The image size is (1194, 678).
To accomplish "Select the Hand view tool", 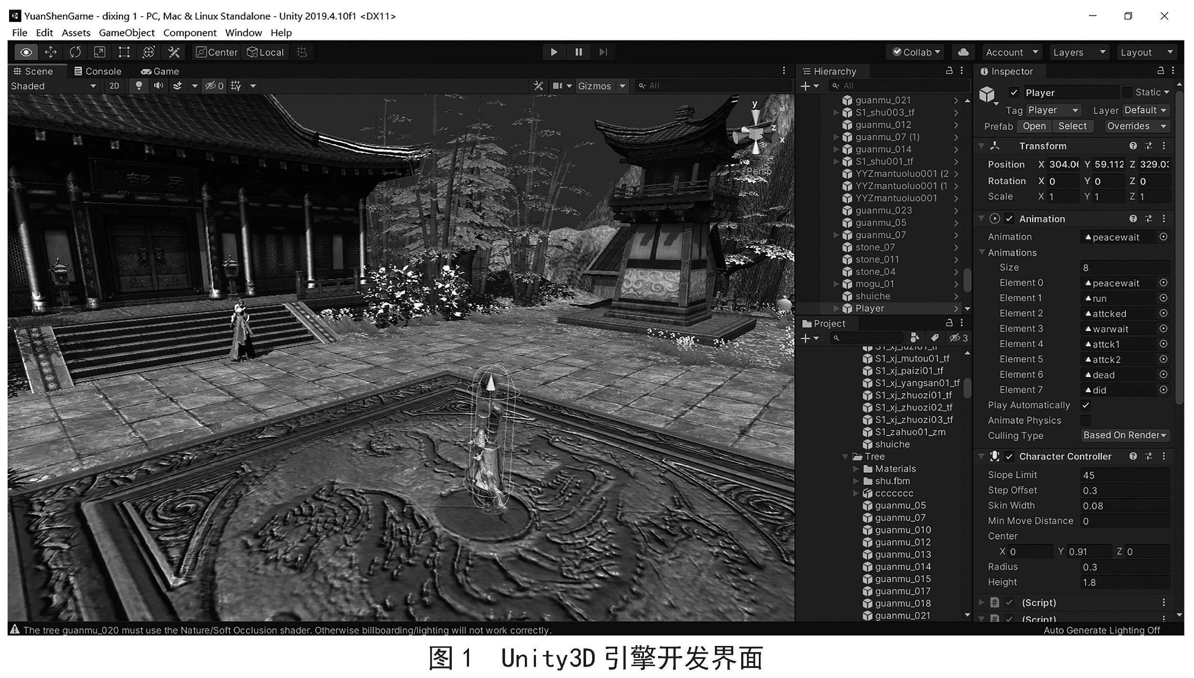I will click(x=26, y=52).
